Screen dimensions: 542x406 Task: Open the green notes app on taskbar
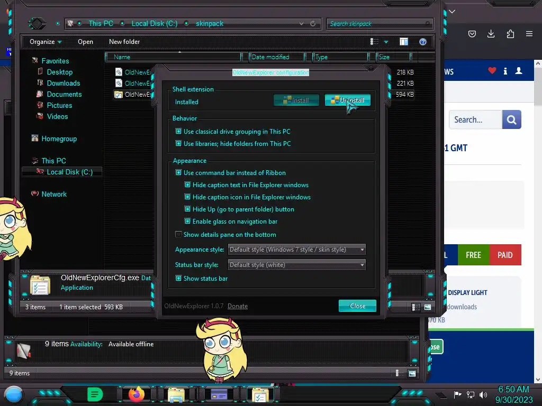click(95, 394)
